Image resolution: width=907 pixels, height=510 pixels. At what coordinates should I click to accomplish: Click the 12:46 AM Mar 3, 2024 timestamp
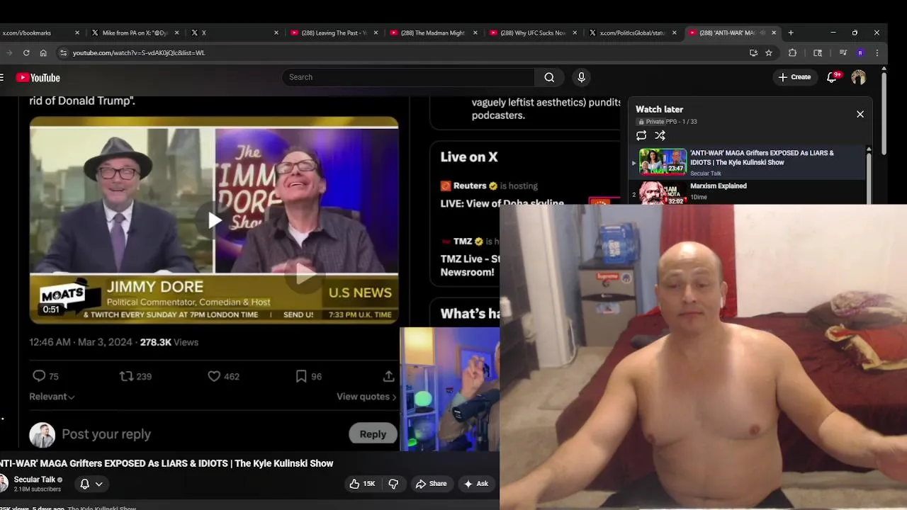click(81, 342)
